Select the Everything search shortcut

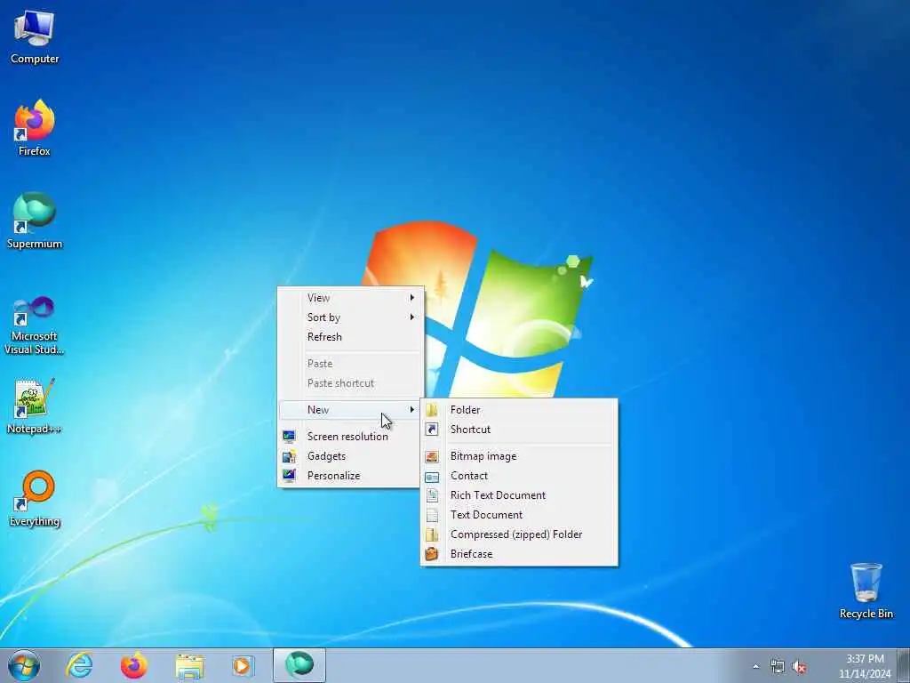35,499
